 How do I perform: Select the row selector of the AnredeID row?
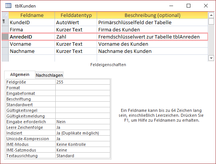tap(5, 37)
